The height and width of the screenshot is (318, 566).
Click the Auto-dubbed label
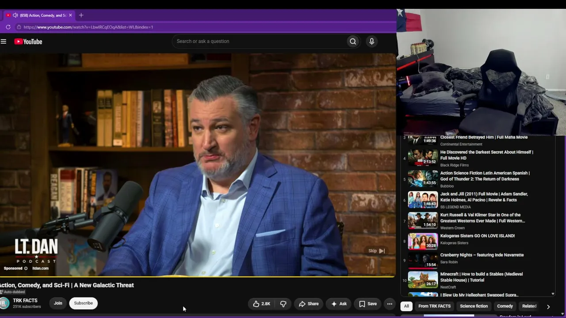pyautogui.click(x=12, y=292)
